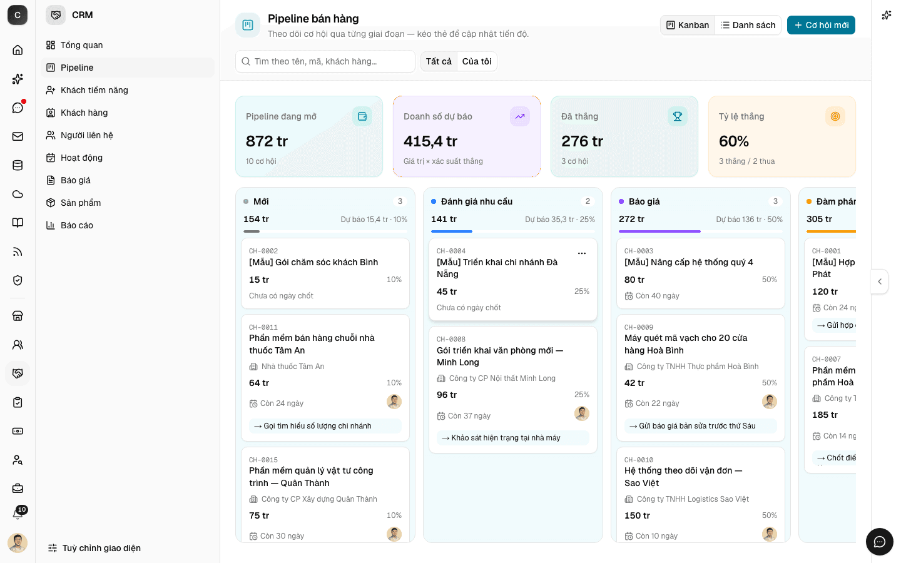
Task: Open the handshake CRM icon in the rail
Action: (x=18, y=373)
